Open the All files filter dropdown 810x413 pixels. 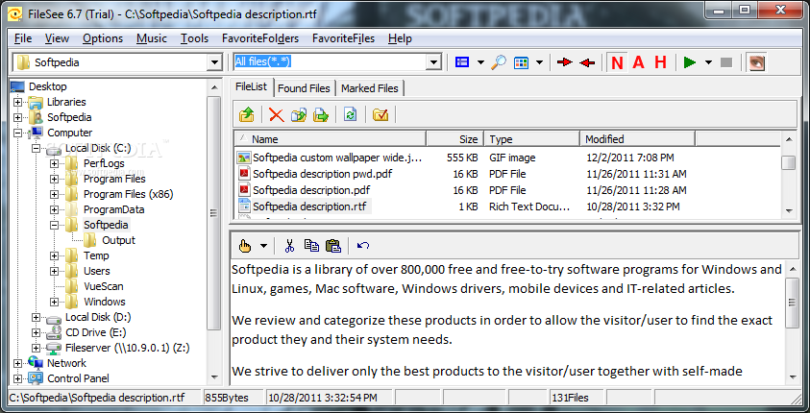[434, 62]
